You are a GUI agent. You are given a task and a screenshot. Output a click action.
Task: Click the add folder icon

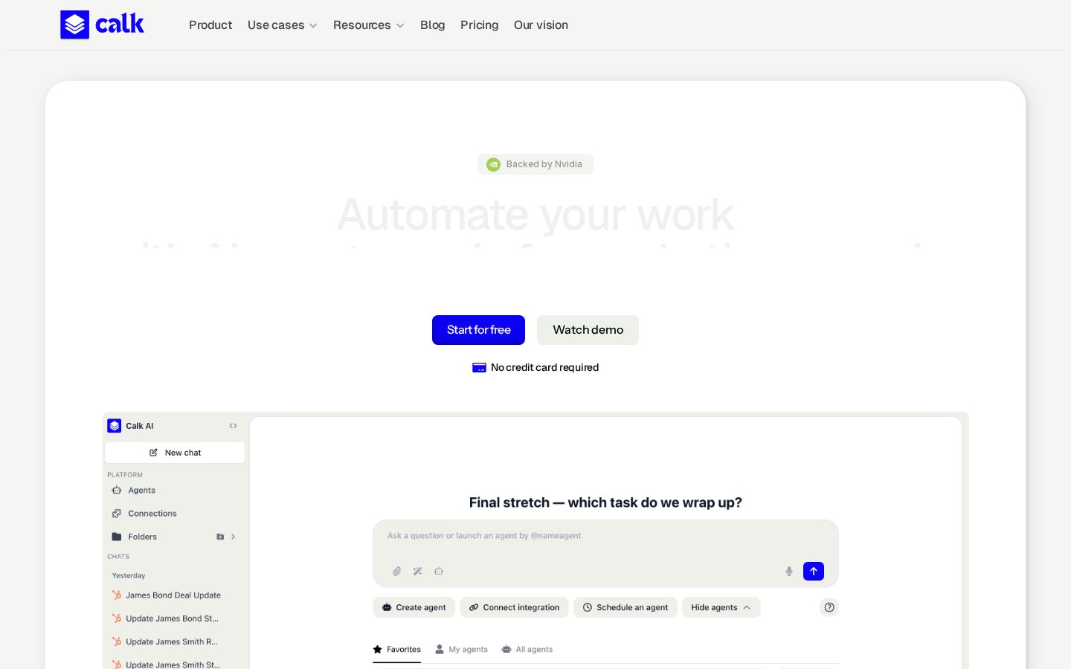click(x=220, y=537)
